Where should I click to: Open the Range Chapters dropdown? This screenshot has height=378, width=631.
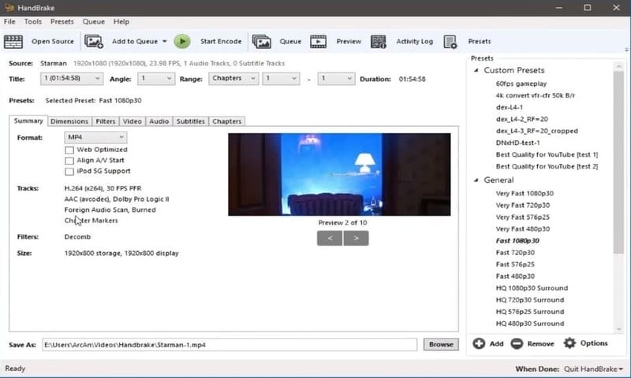[x=233, y=78]
